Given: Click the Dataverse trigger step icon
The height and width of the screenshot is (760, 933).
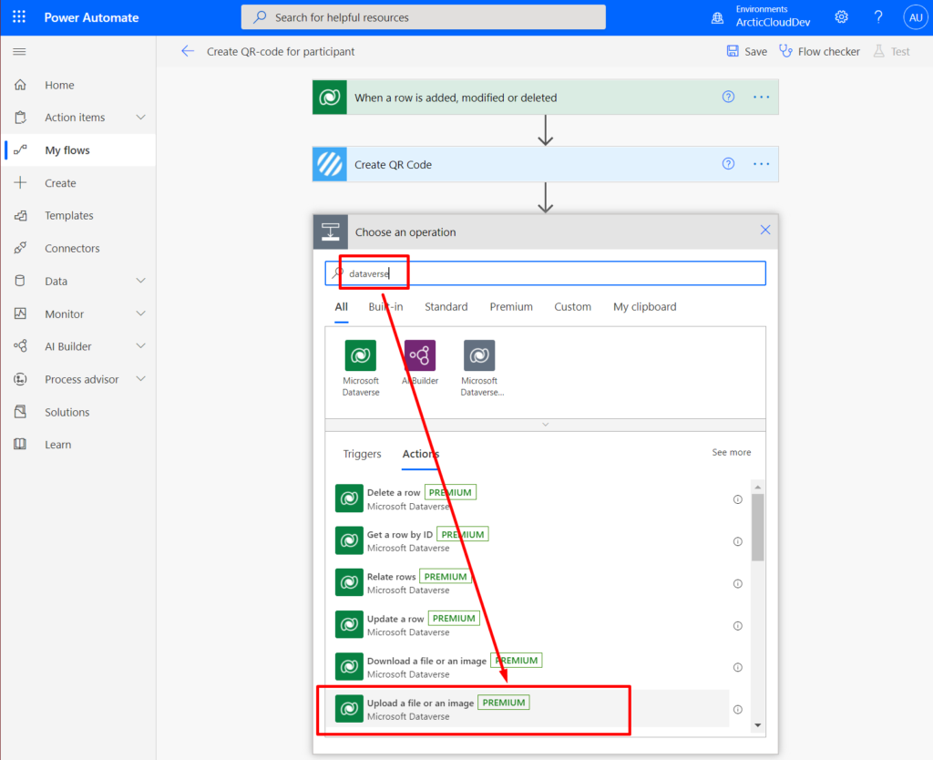Looking at the screenshot, I should (x=330, y=97).
